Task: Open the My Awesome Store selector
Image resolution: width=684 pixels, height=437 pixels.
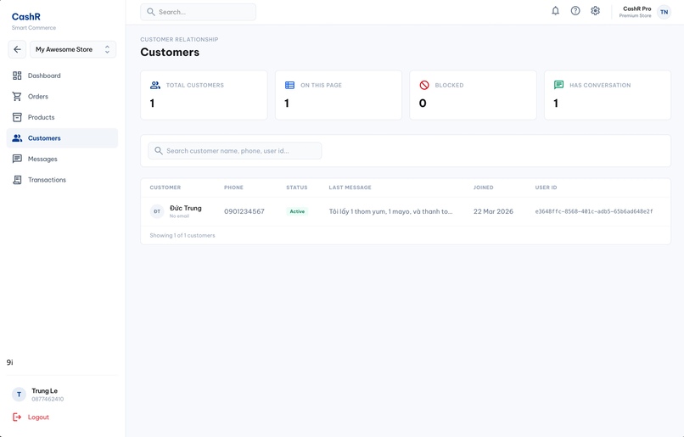Action: click(73, 49)
